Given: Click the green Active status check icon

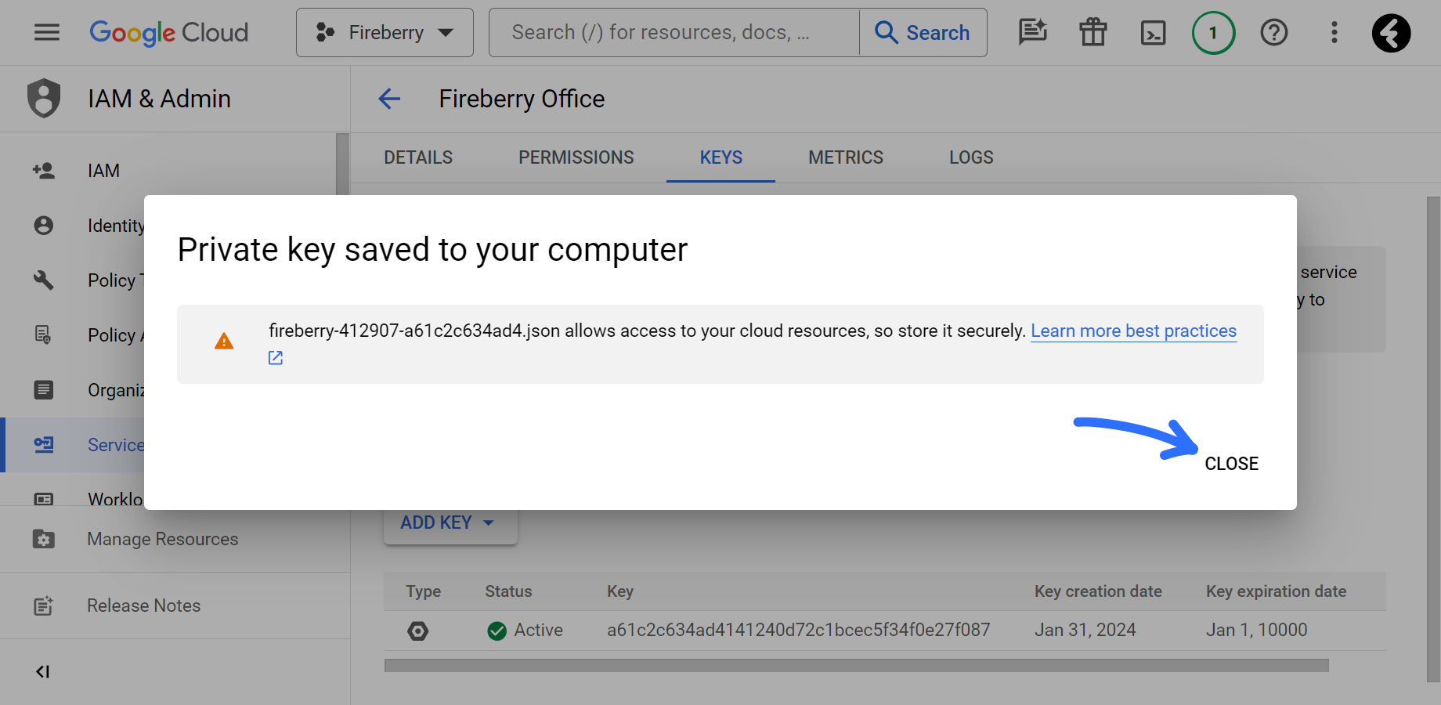Looking at the screenshot, I should pos(497,631).
